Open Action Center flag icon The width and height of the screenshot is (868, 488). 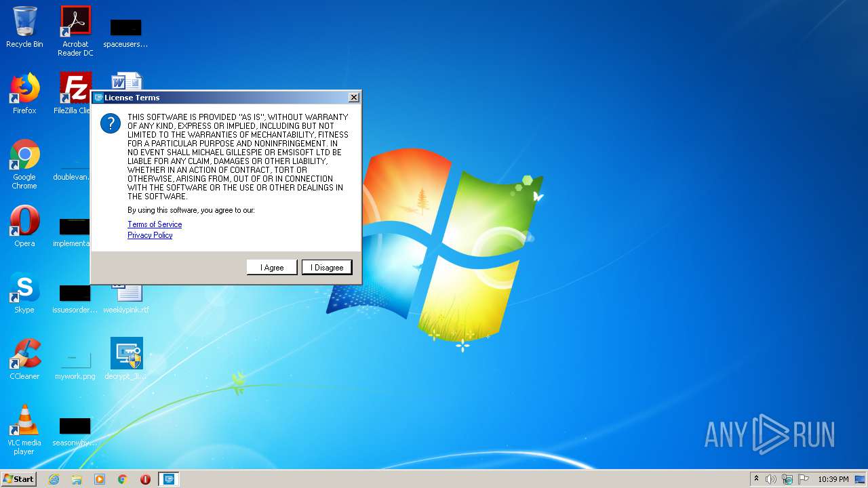(804, 479)
